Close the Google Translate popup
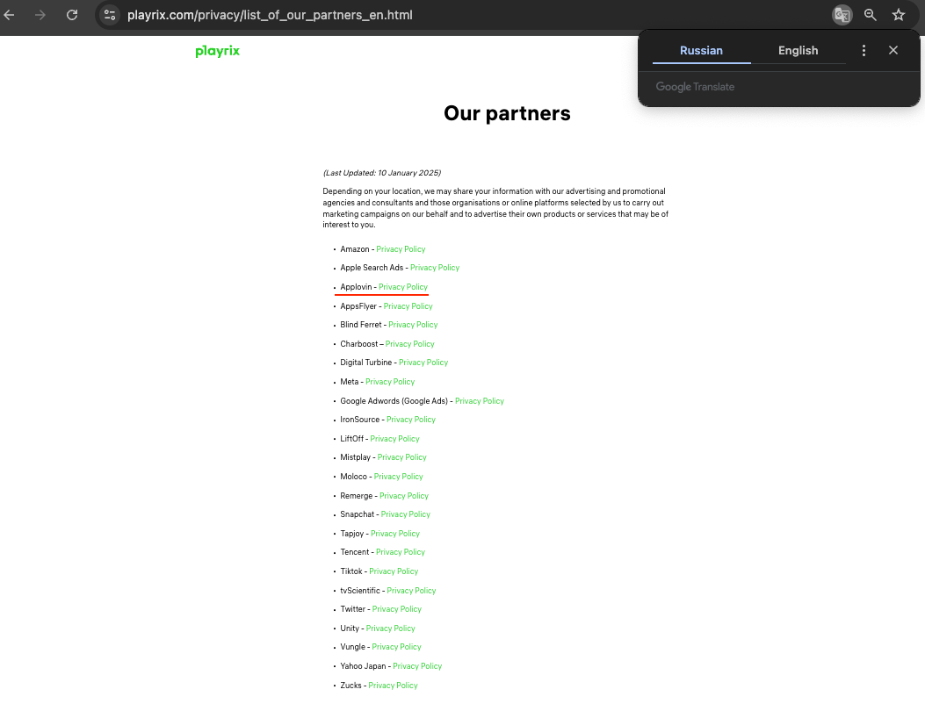The height and width of the screenshot is (711, 925). (893, 51)
